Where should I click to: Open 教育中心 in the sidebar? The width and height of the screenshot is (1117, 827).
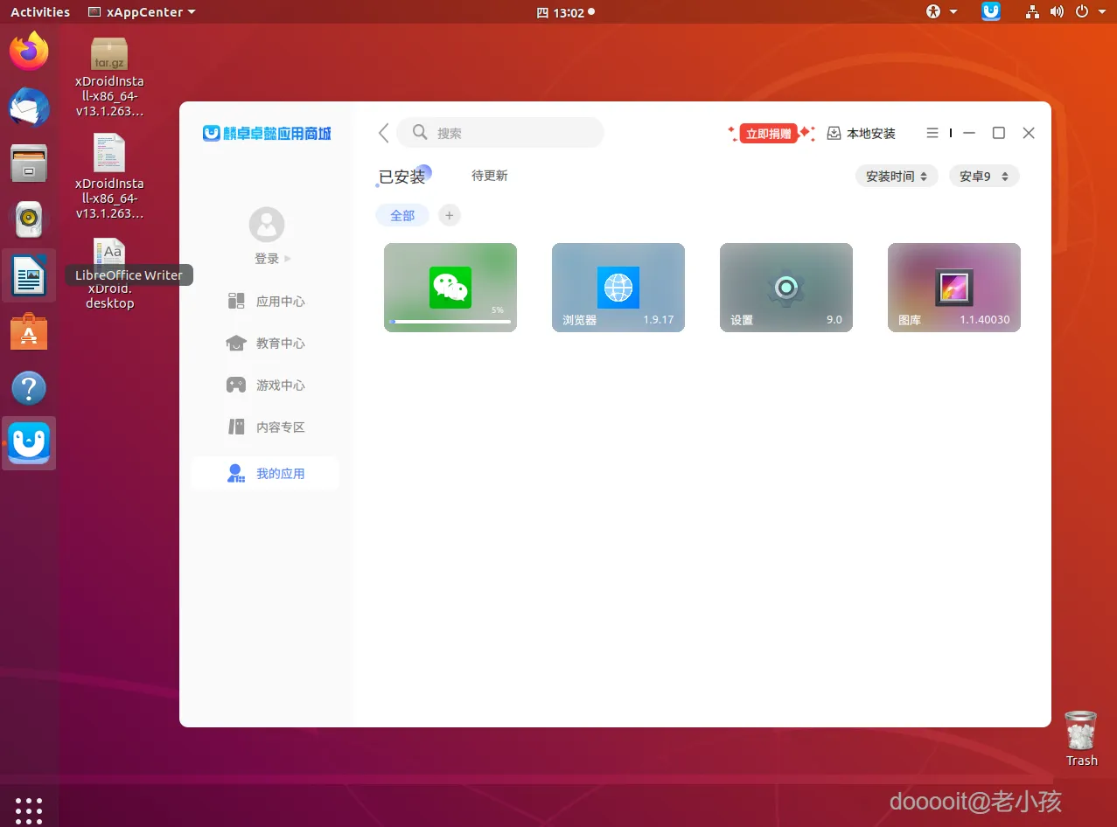coord(265,344)
